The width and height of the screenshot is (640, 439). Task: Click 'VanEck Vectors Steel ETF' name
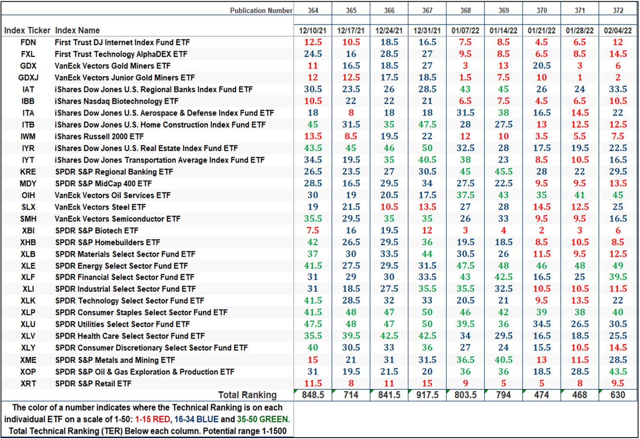(100, 207)
